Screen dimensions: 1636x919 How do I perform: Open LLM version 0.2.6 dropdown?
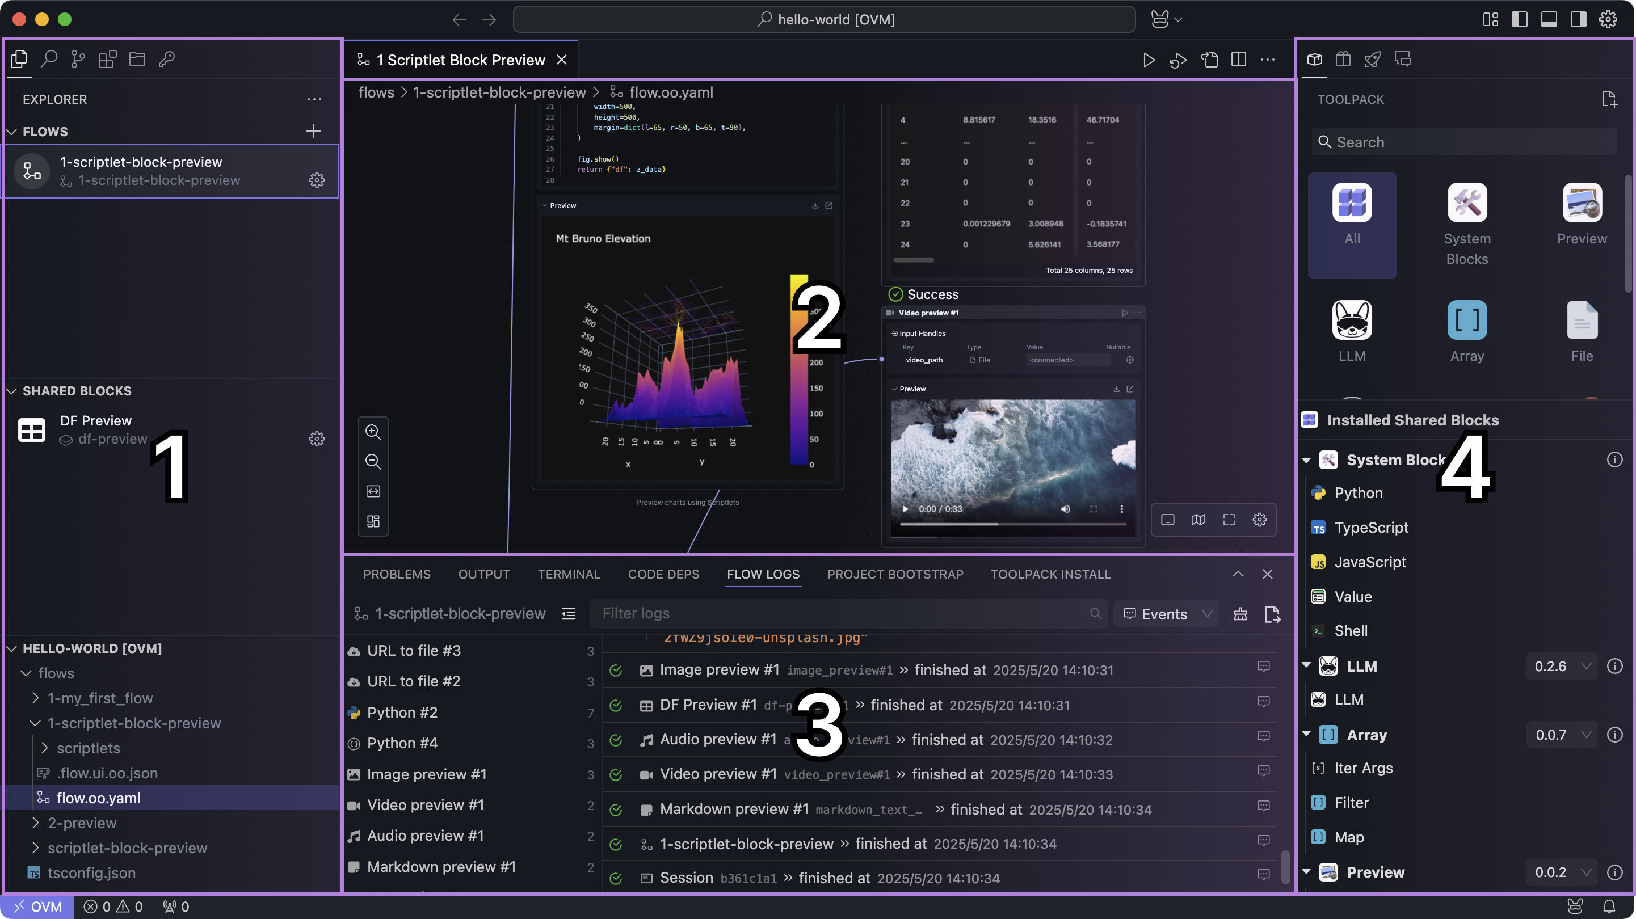click(1562, 665)
